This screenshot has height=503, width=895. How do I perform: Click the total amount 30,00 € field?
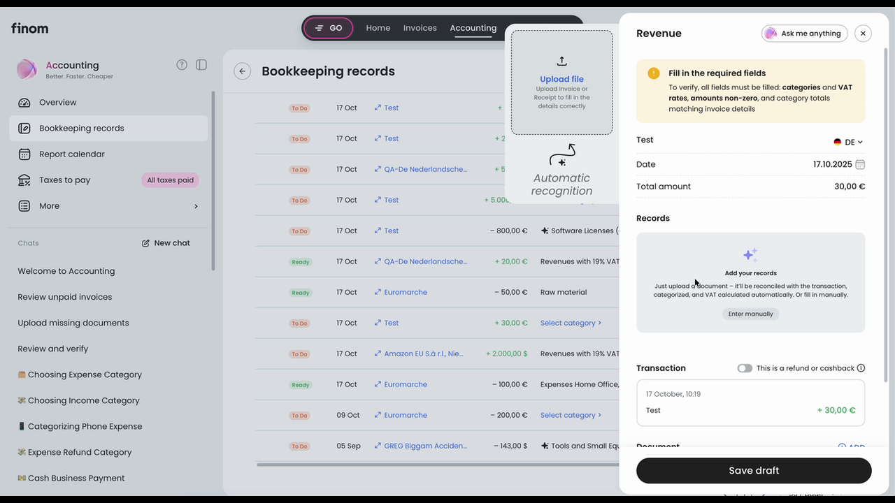point(850,187)
